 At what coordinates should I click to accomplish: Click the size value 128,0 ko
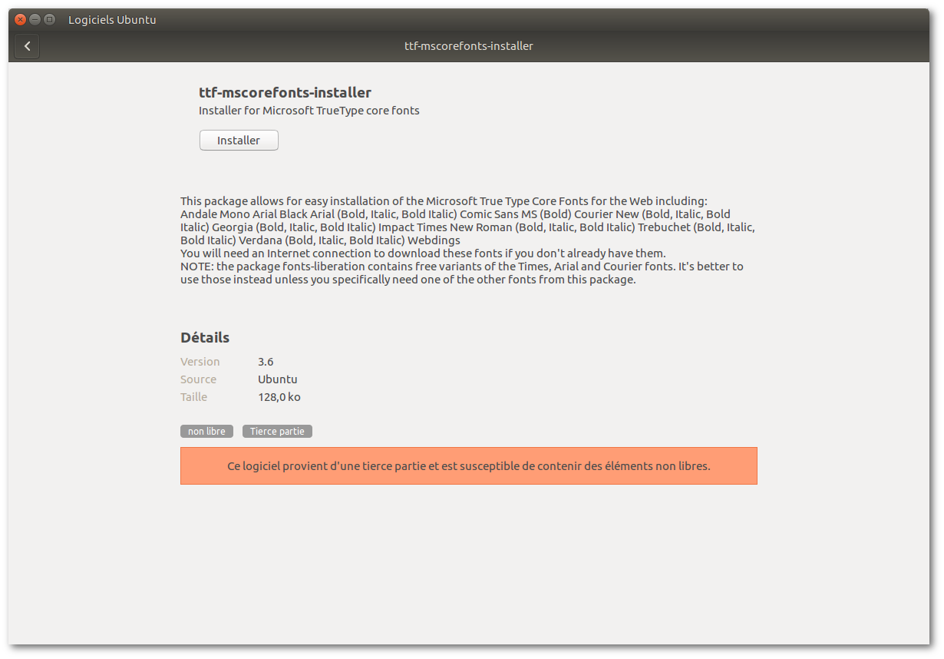(x=279, y=397)
